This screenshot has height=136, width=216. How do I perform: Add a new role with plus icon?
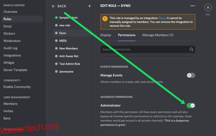[x=90, y=6]
